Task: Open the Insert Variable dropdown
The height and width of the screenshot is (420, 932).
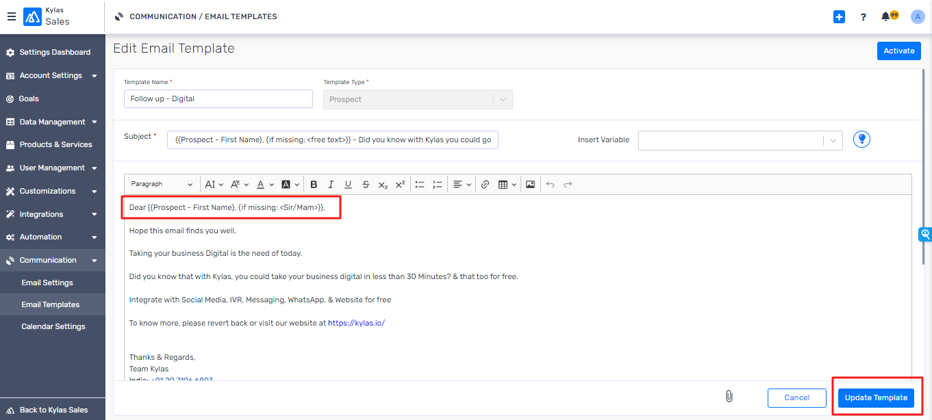Action: pos(740,139)
